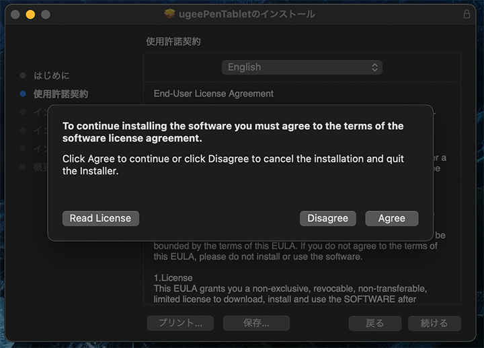Viewport: 484px width, 348px height.
Task: Expand the English language dropdown
Action: click(x=302, y=67)
